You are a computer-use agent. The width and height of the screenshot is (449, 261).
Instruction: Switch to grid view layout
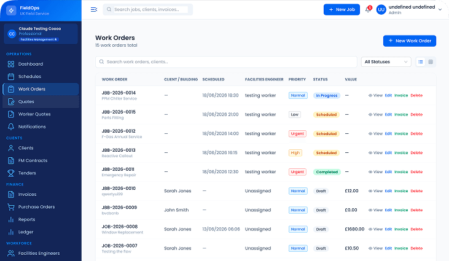point(431,62)
